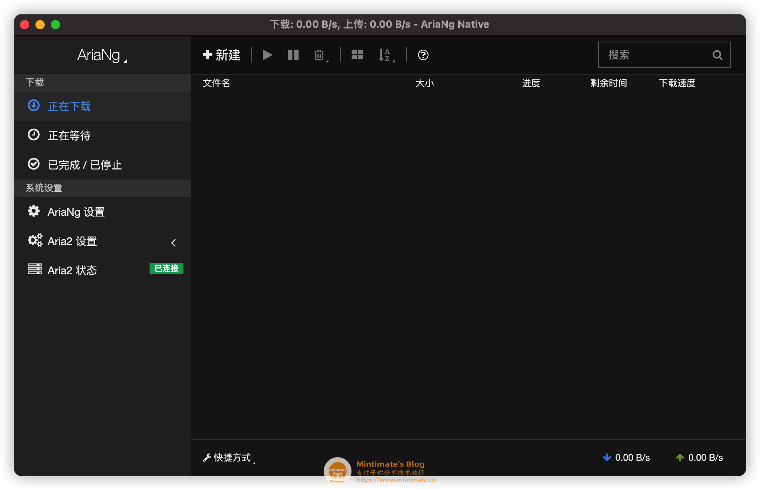Screen dimensions: 760x490
Task: Open AriaNg 设置 settings page
Action: [76, 212]
